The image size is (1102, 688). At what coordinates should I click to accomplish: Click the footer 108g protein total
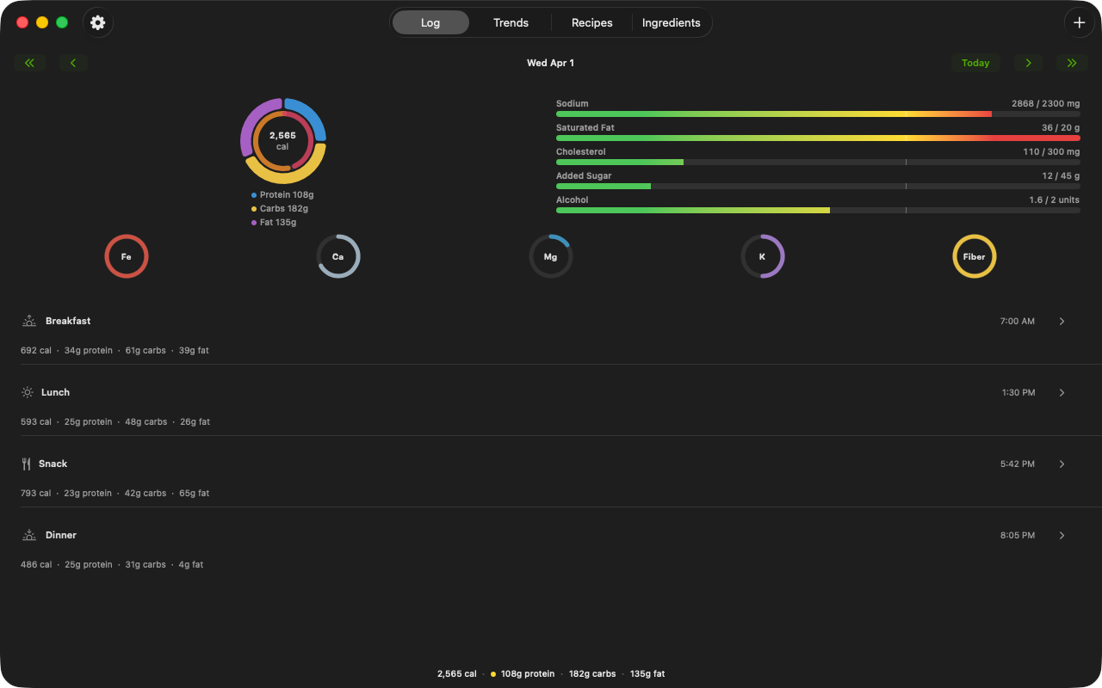pos(528,674)
